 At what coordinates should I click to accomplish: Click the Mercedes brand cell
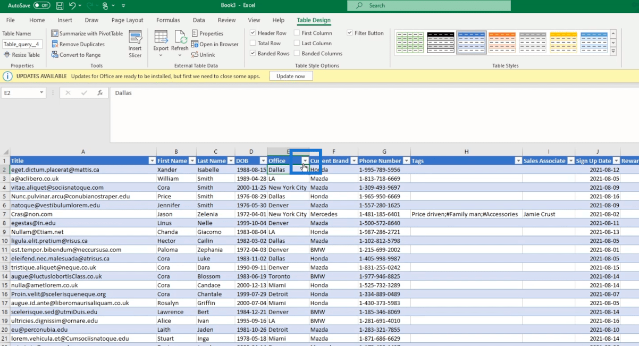tap(334, 214)
